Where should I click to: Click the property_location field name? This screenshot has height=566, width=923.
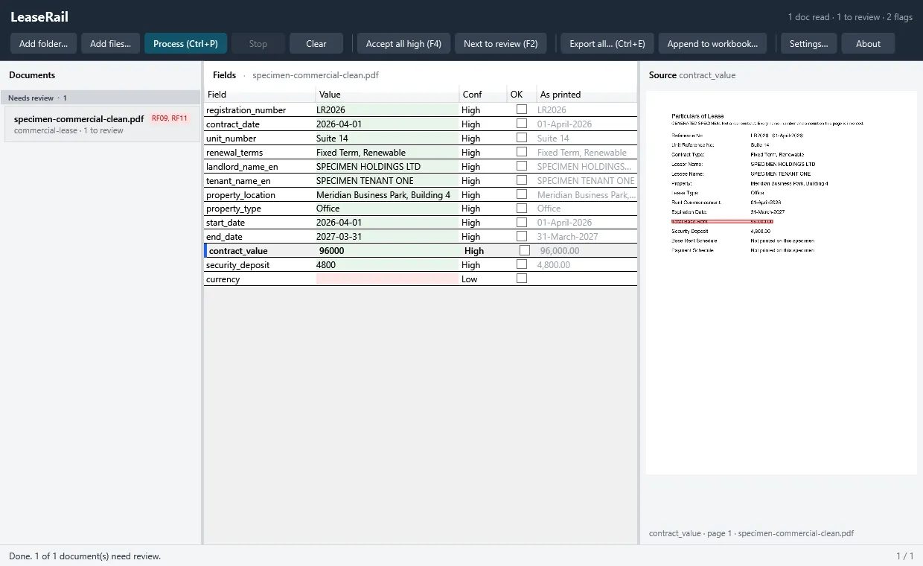pos(240,194)
